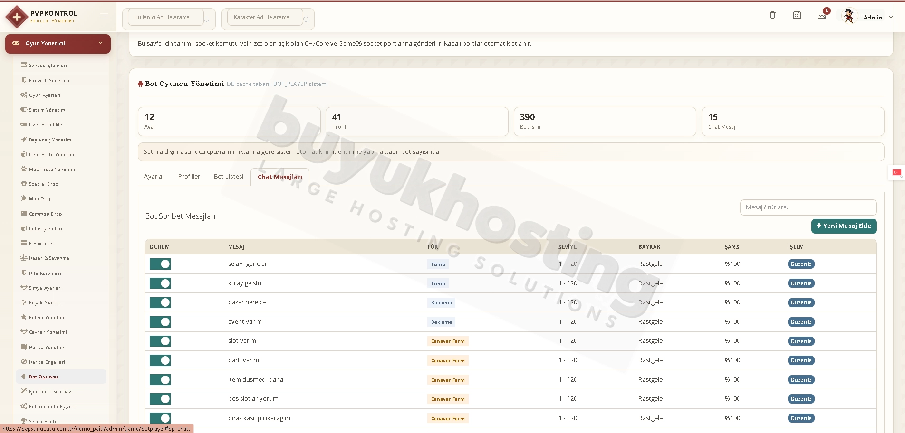Click the Common Drop list icon
The width and height of the screenshot is (905, 433).
click(24, 214)
